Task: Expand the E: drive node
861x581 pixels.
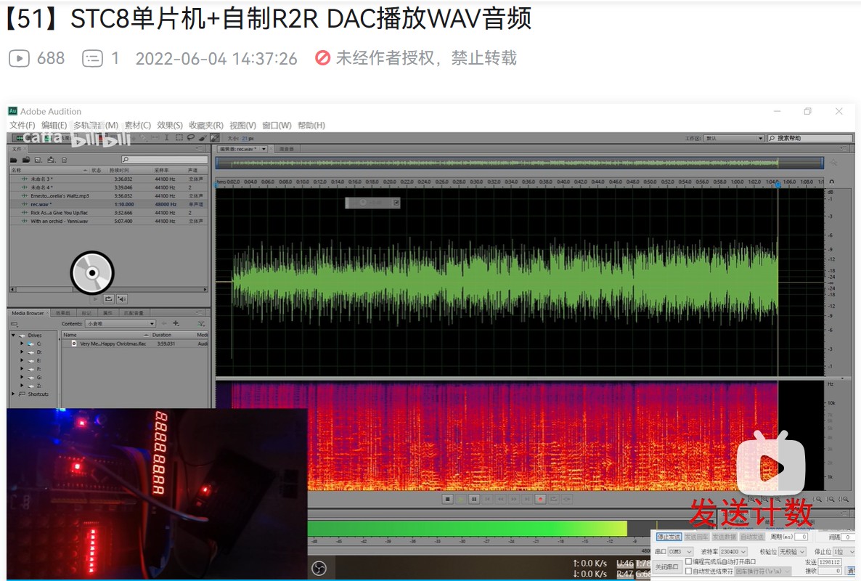Action: click(22, 361)
